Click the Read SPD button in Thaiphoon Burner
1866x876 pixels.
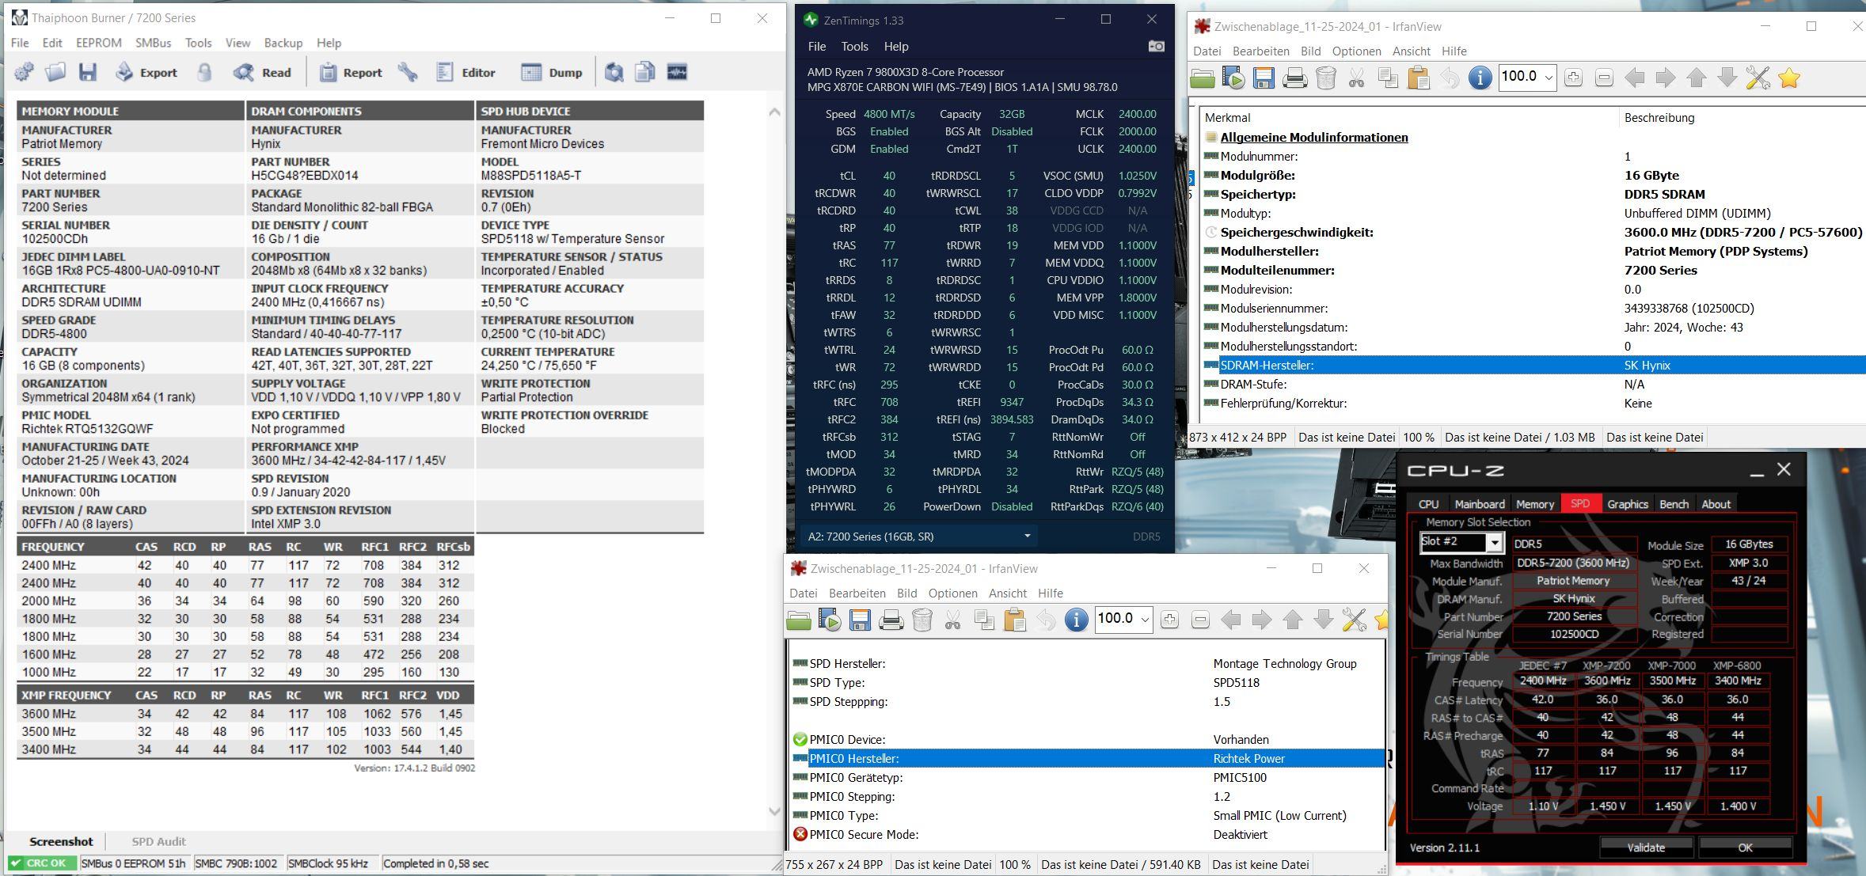[x=263, y=73]
